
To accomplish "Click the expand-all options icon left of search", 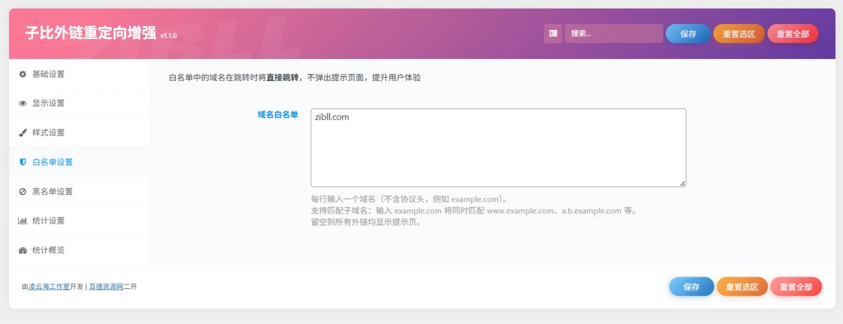I will (553, 34).
